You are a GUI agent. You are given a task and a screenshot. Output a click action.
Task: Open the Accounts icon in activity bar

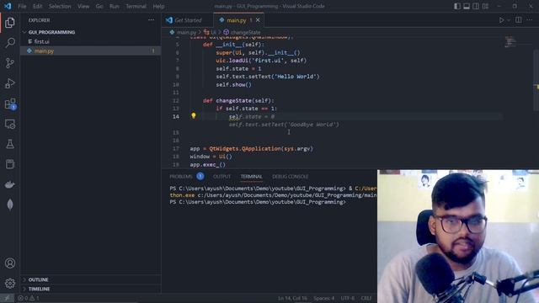click(10, 263)
